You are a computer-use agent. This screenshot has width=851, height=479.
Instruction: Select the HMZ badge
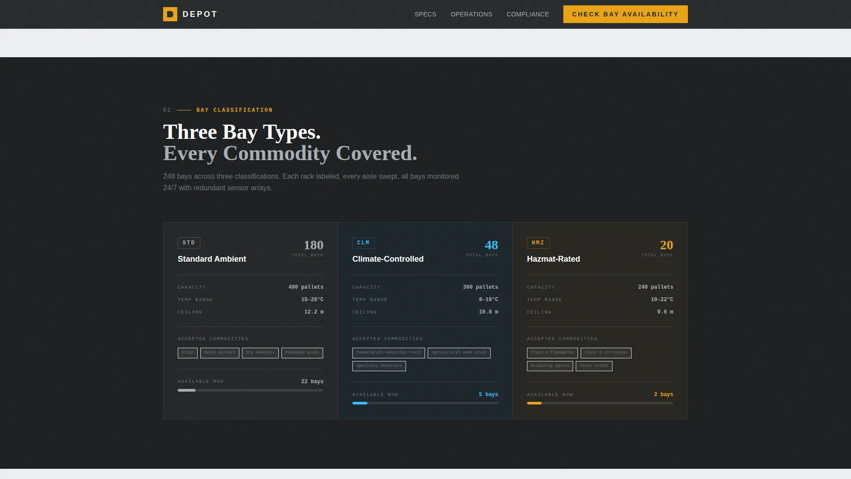538,243
